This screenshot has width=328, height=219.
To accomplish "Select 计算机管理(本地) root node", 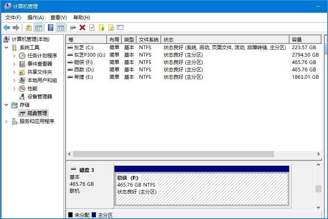I will [30, 39].
